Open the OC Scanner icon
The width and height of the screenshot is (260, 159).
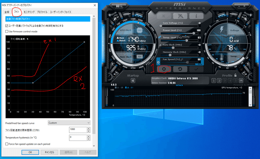coord(119,6)
